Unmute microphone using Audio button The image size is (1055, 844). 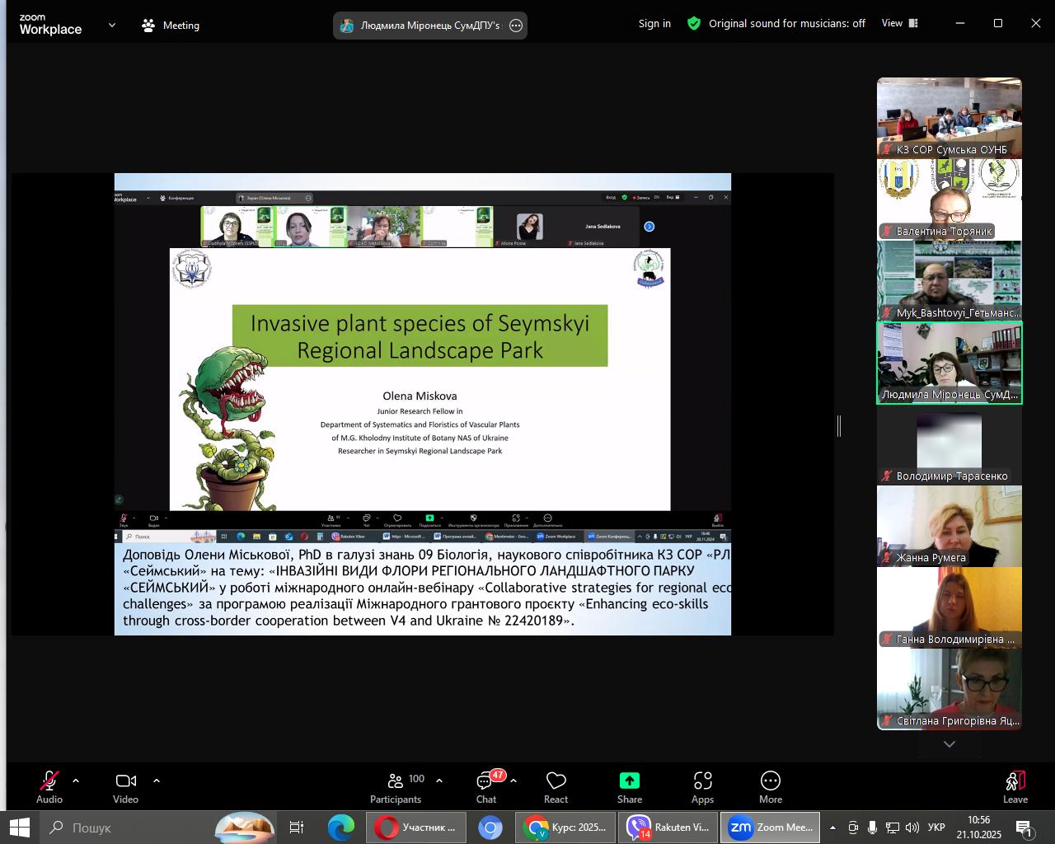pos(49,787)
